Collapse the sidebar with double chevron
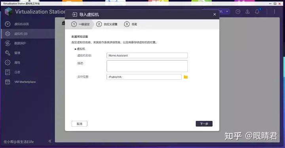This screenshot has width=285, height=148. [50, 141]
